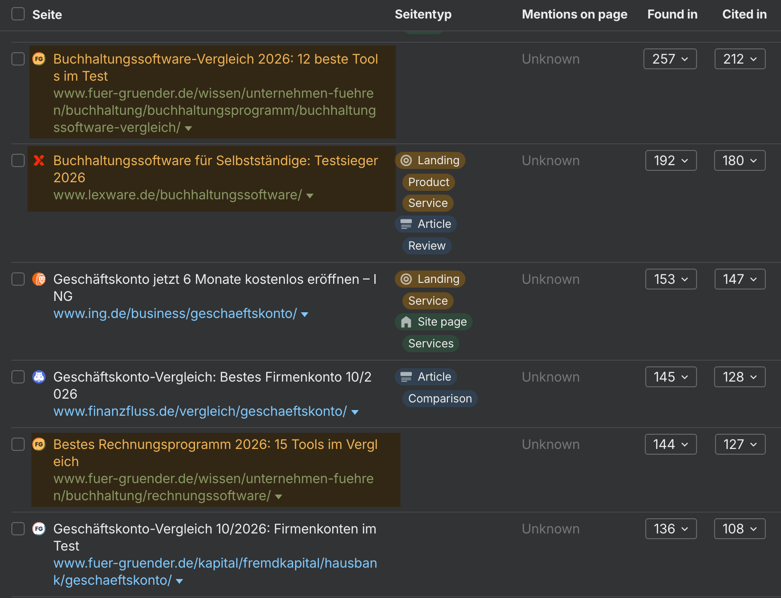781x598 pixels.
Task: Click the blue Finanzfluss favicon
Action: [39, 377]
